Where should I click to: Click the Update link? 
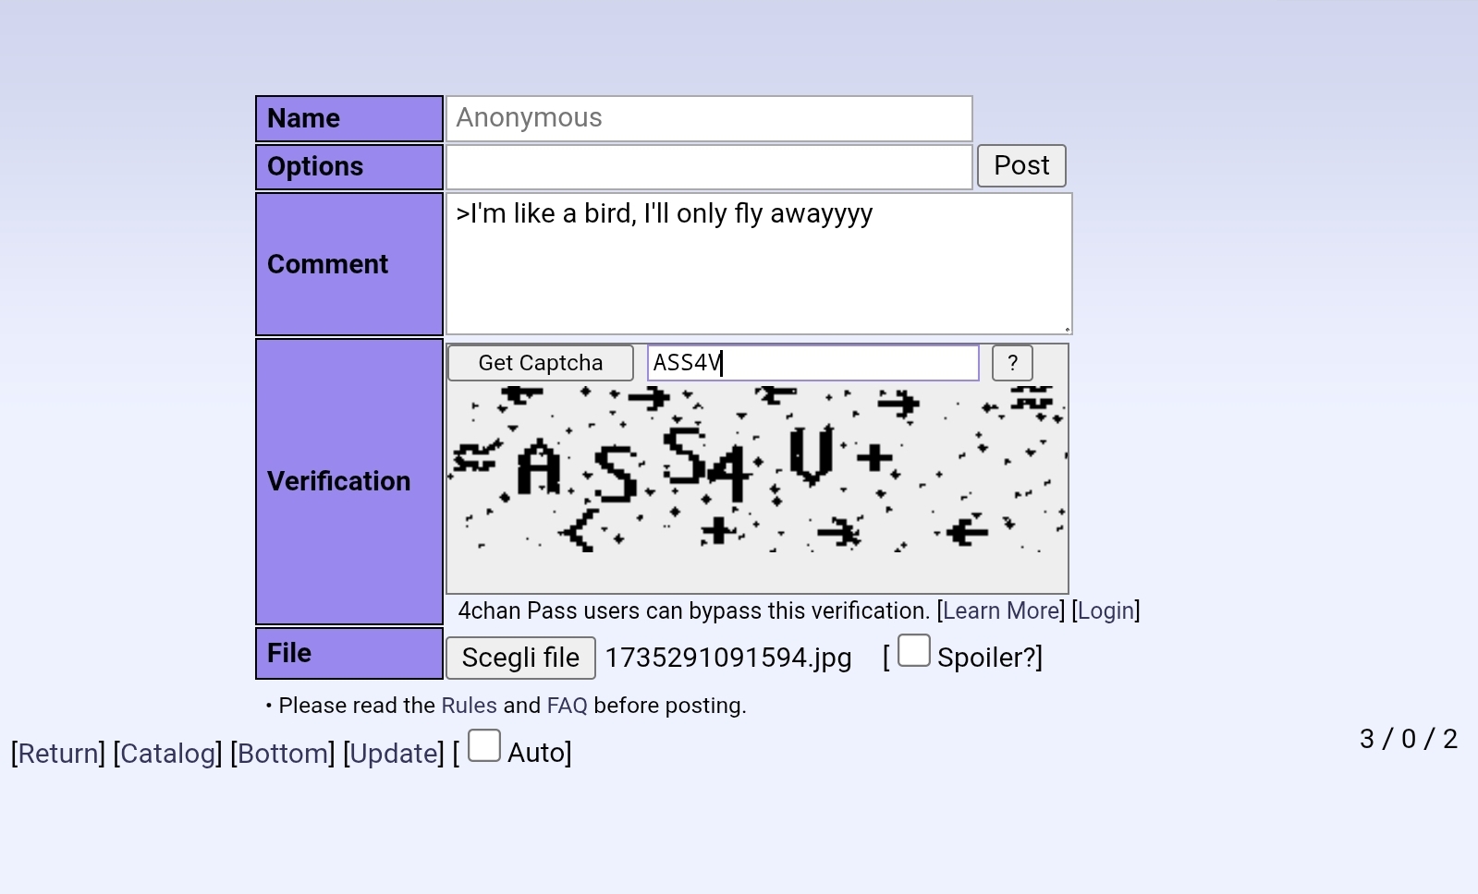[394, 754]
